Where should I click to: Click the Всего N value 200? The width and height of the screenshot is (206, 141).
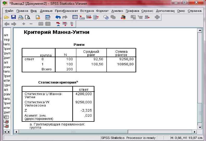point(69,69)
